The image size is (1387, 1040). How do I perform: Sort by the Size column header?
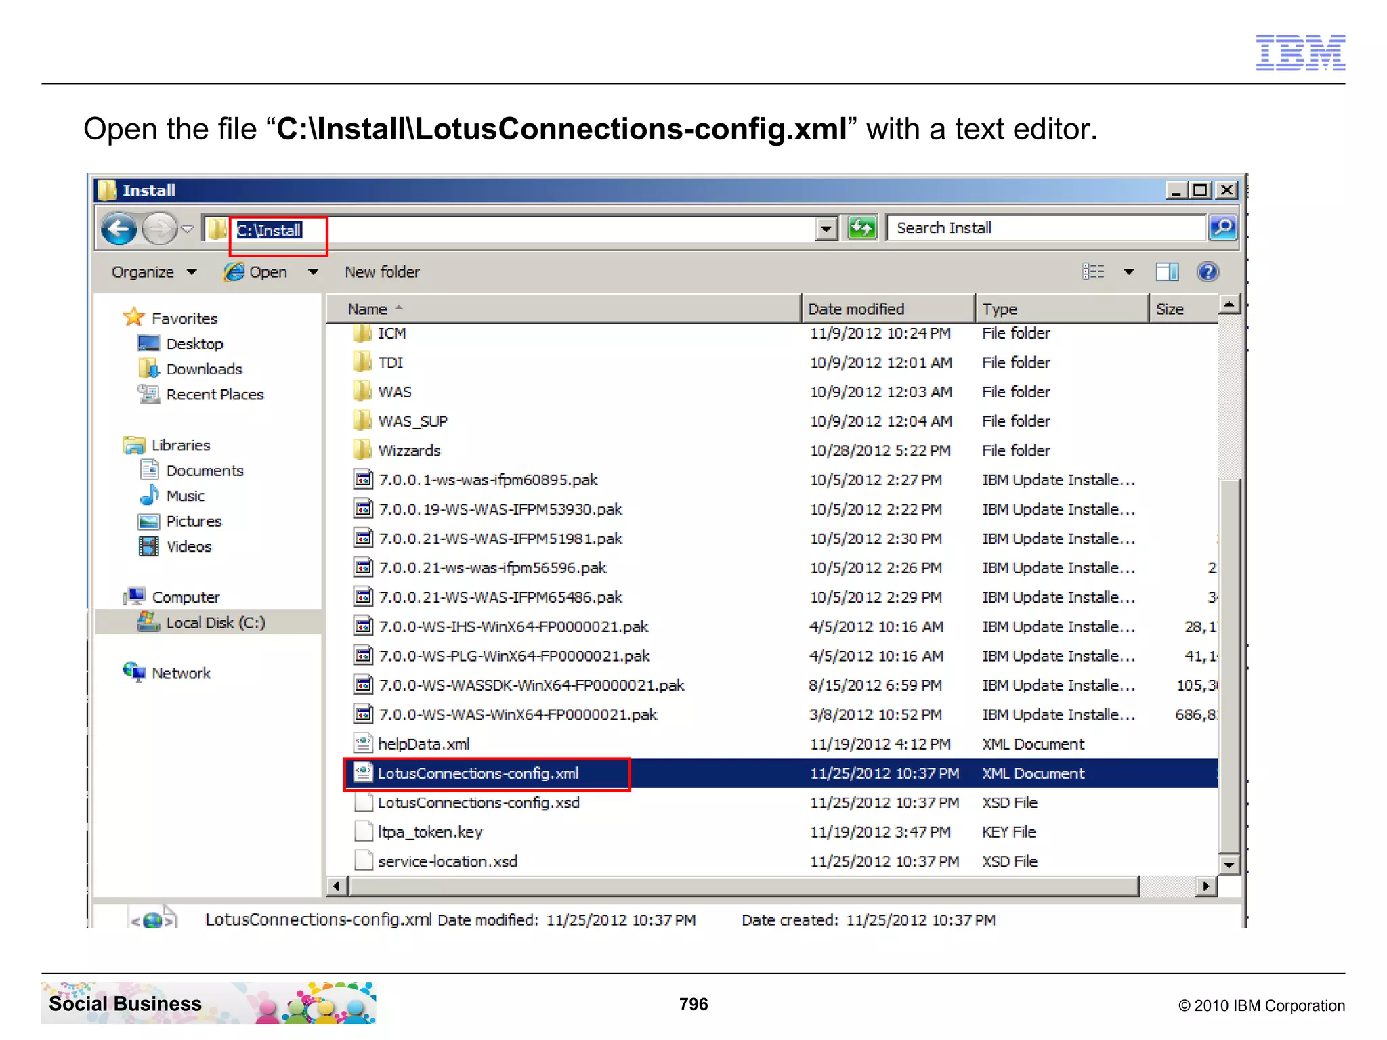(1183, 309)
